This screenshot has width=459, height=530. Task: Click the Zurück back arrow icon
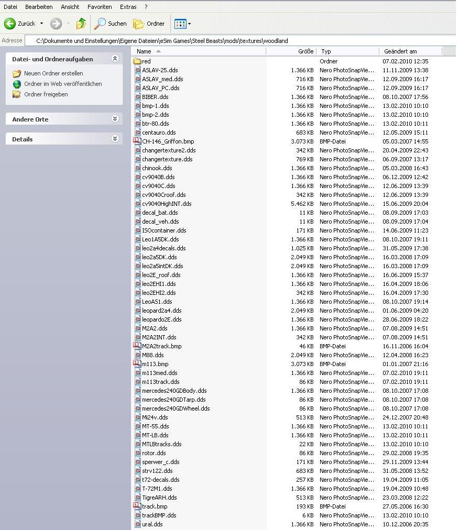(x=10, y=24)
